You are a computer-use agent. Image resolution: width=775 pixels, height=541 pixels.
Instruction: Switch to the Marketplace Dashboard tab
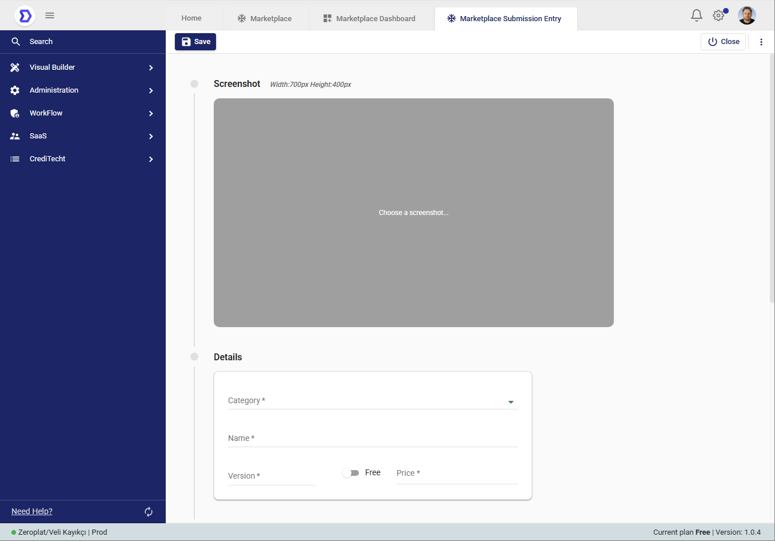[369, 19]
